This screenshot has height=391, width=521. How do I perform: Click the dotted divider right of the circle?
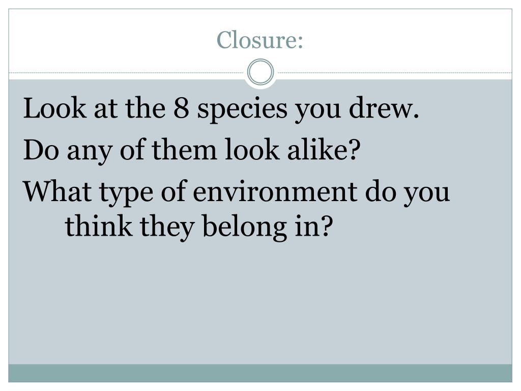(394, 72)
